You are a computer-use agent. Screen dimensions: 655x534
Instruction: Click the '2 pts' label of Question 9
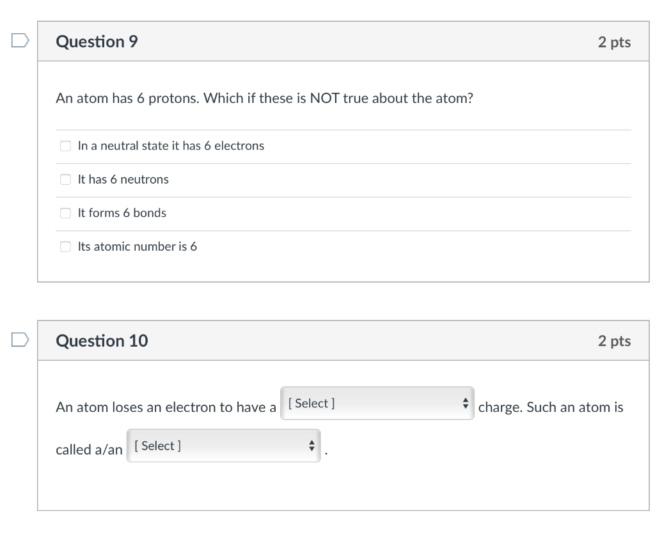[614, 42]
